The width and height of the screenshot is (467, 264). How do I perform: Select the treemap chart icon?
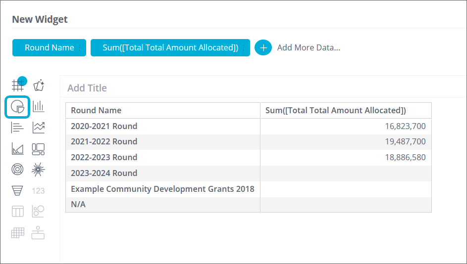click(39, 148)
